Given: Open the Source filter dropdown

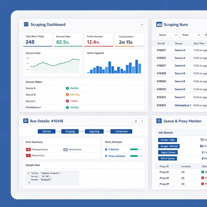Looking at the screenshot, I should click(167, 35).
